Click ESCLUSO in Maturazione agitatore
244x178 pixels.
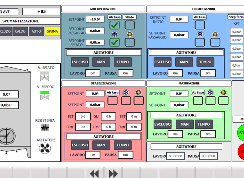tap(163, 124)
